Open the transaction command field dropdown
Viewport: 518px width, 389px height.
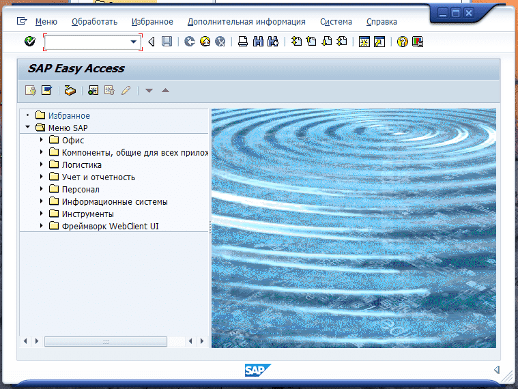tap(134, 42)
